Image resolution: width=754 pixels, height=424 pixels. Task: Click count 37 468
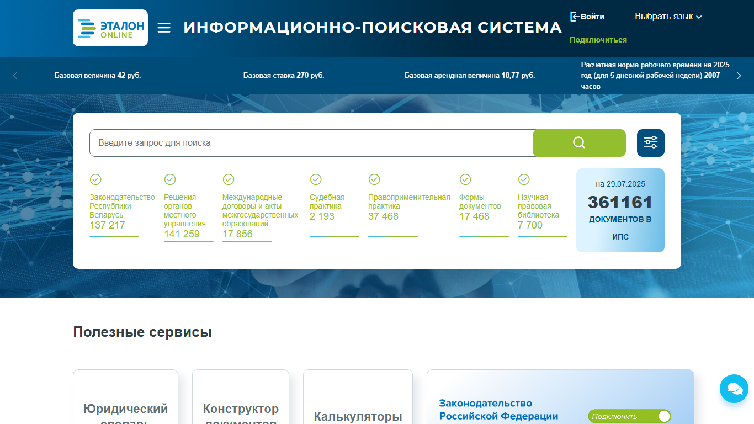383,216
